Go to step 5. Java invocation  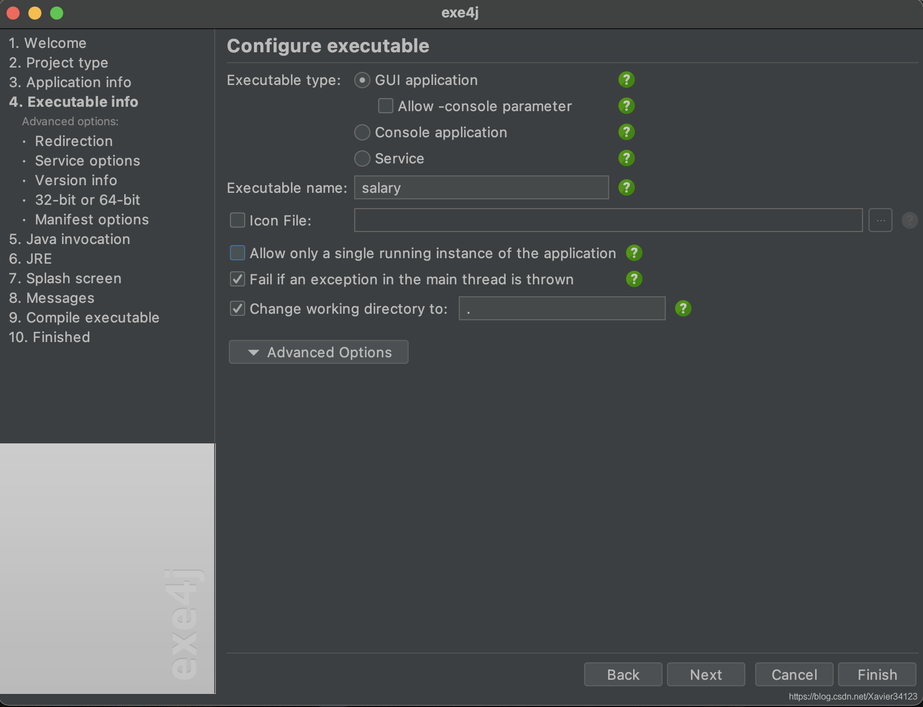(70, 239)
